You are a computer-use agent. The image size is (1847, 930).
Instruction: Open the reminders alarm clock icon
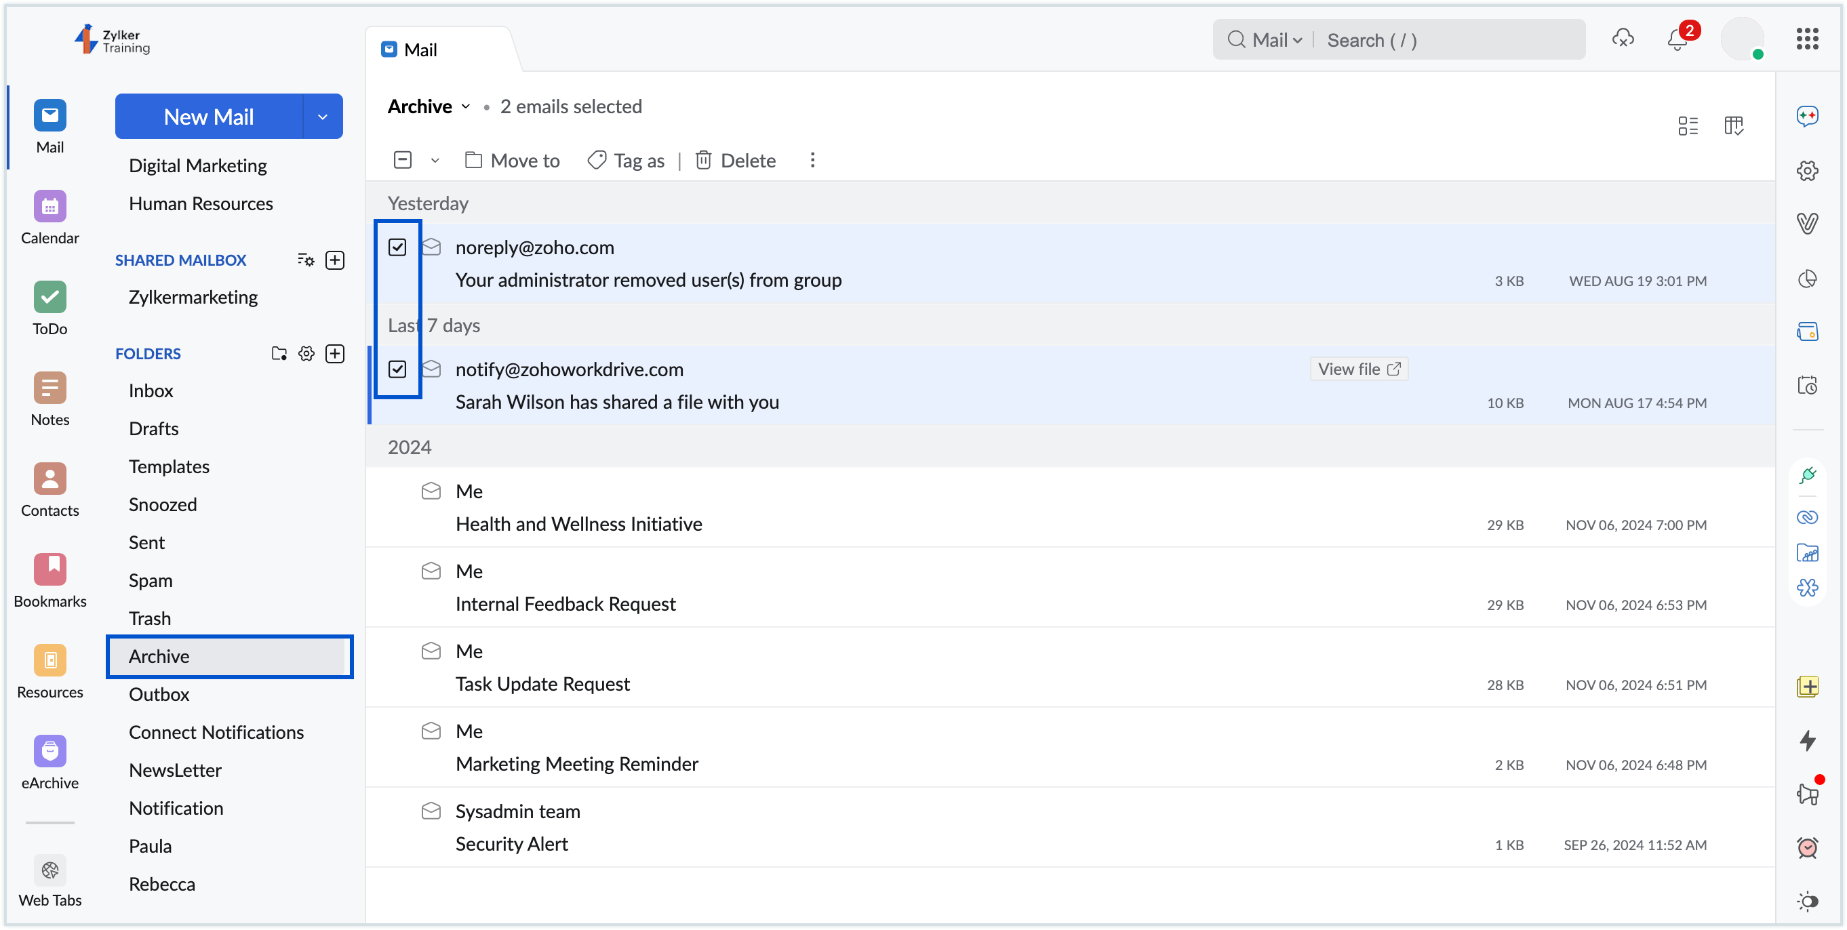point(1808,847)
